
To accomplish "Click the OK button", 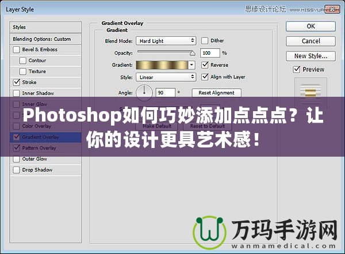I will [310, 26].
